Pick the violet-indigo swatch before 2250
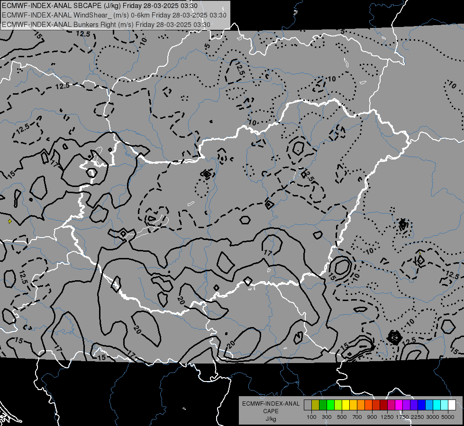Image resolution: width=464 pixels, height=426 pixels. tap(414, 405)
